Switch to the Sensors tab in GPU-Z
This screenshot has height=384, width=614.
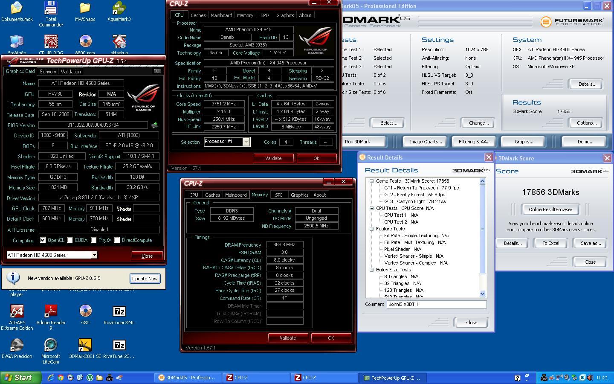click(48, 71)
